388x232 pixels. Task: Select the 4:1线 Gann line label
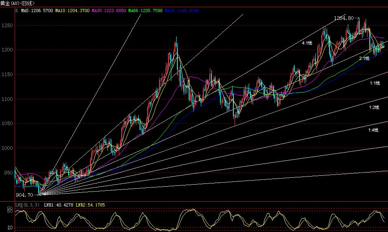click(x=307, y=43)
